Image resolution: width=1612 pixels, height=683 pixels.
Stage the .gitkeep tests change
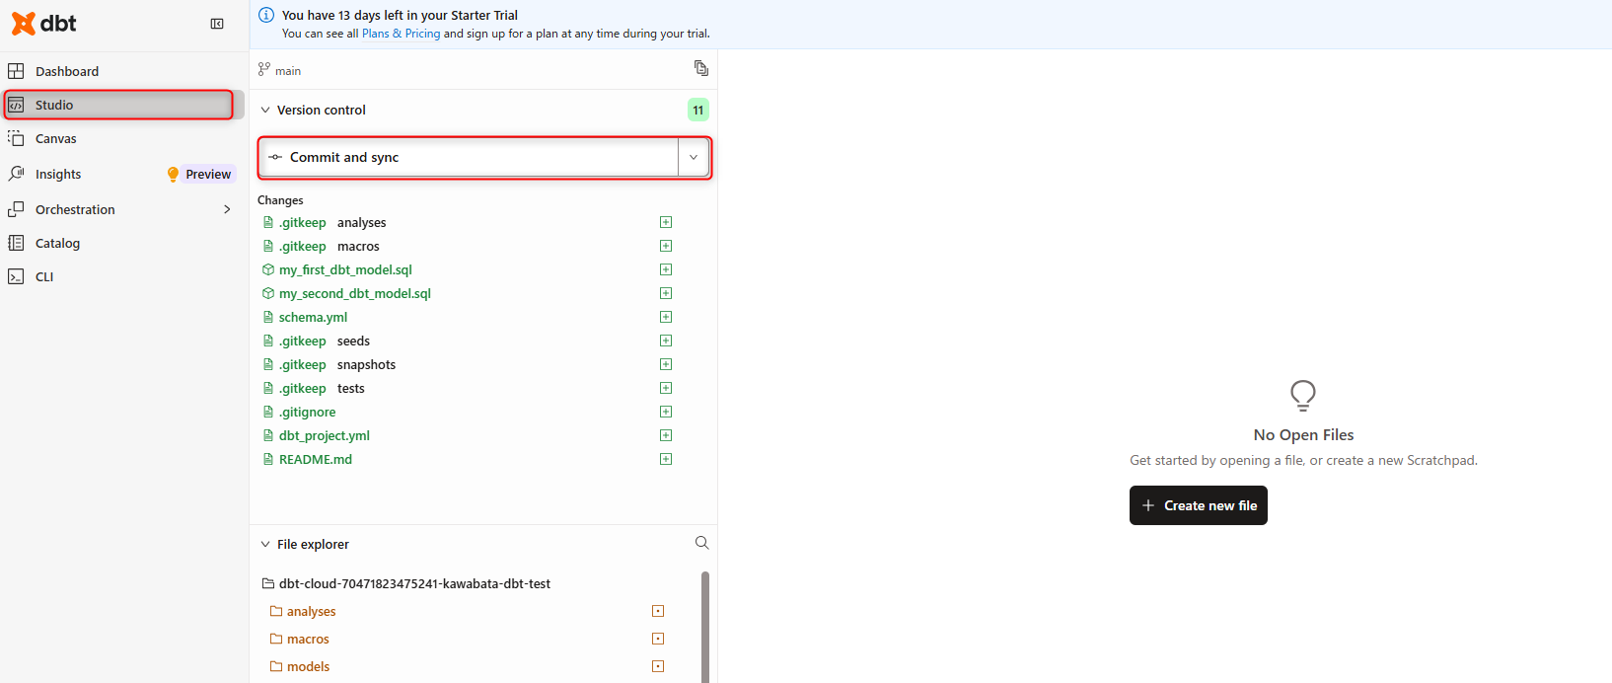[666, 388]
